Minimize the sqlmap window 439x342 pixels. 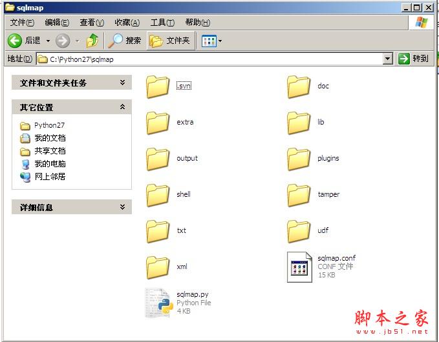(407, 8)
